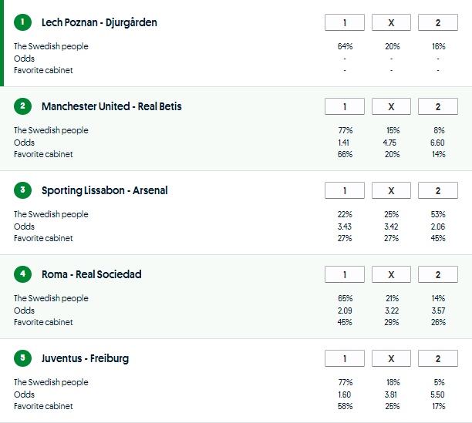
Task: Open Manchester United - Real Betis match title
Action: 112,106
